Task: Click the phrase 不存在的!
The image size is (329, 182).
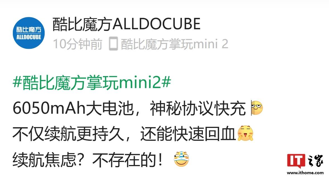Action: point(128,160)
